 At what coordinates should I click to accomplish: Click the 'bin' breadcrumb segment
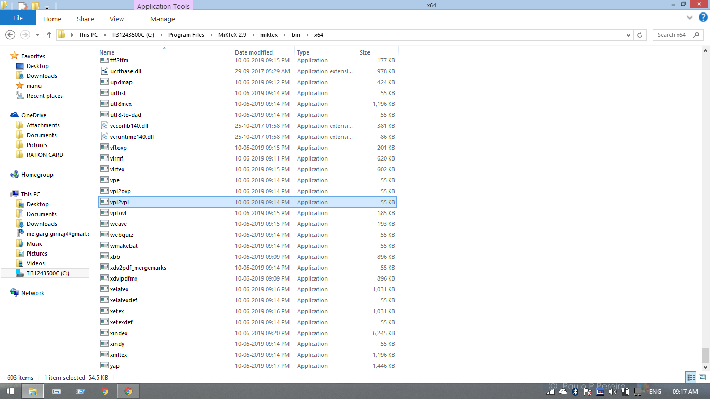click(x=296, y=35)
